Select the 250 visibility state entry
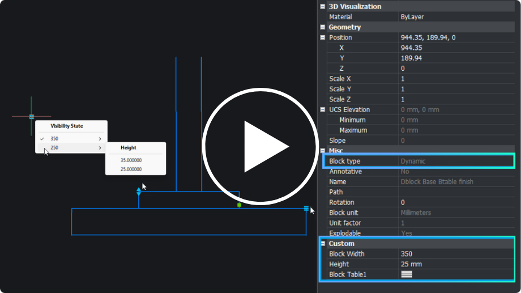This screenshot has height=293, width=521. (x=71, y=148)
